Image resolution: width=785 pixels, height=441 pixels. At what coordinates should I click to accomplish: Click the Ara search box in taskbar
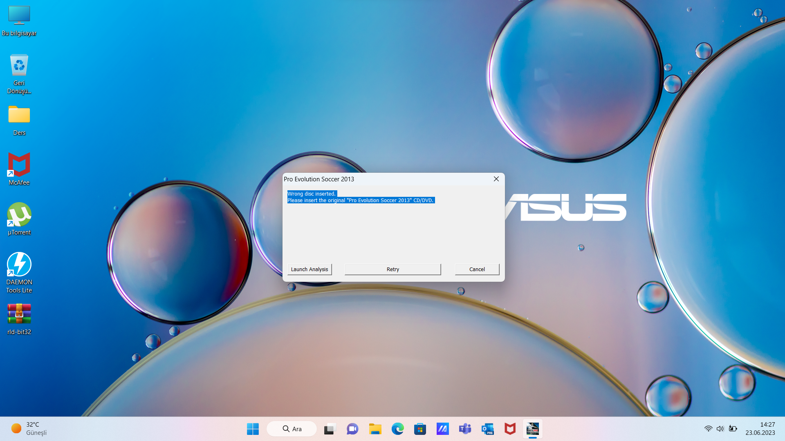(x=292, y=429)
